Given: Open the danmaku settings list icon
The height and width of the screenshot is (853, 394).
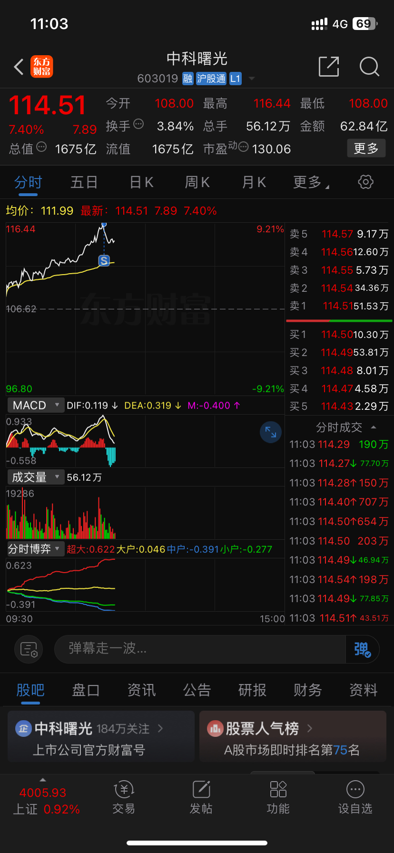Looking at the screenshot, I should [29, 649].
